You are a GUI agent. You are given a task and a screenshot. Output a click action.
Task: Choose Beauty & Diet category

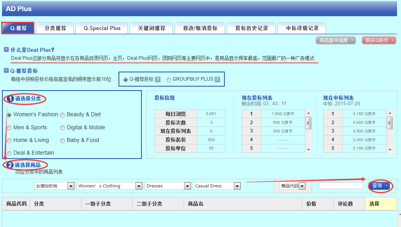(x=62, y=115)
